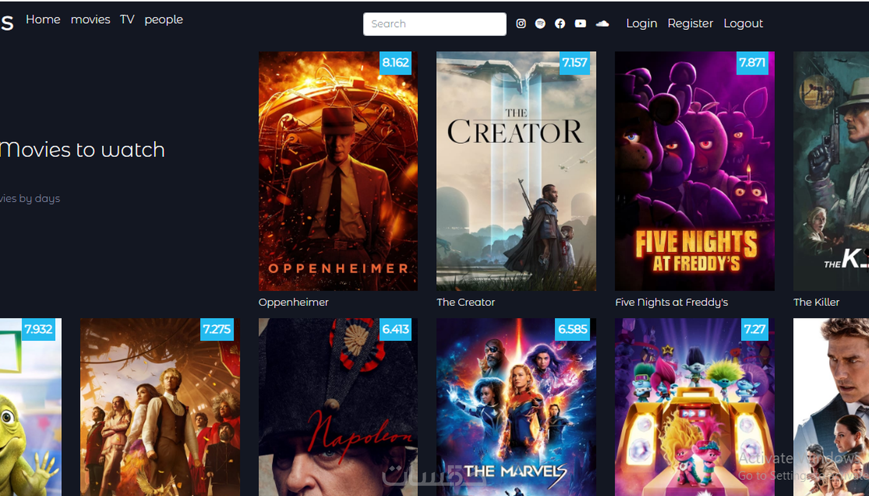Open the green frog poster rated 7.932
The width and height of the screenshot is (869, 496).
[31, 407]
